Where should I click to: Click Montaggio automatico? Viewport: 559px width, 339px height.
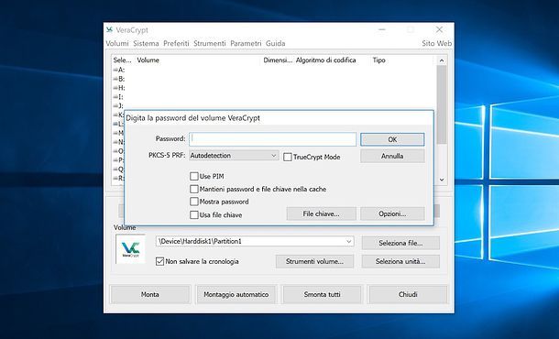click(236, 294)
